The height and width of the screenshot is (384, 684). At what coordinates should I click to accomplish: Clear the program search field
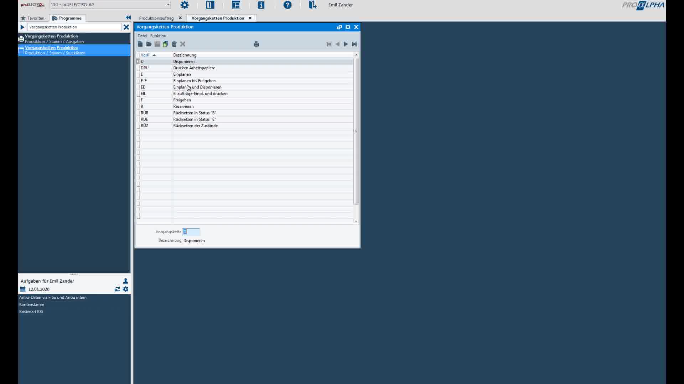[x=126, y=27]
